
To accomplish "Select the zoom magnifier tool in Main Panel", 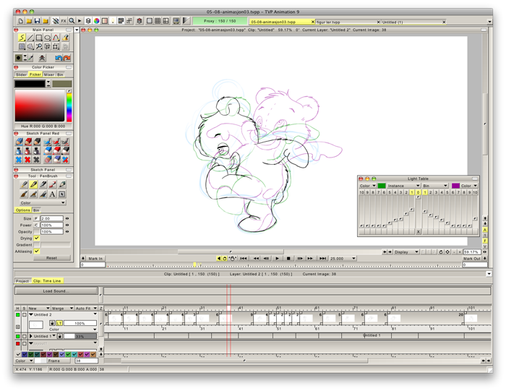I will pos(39,46).
